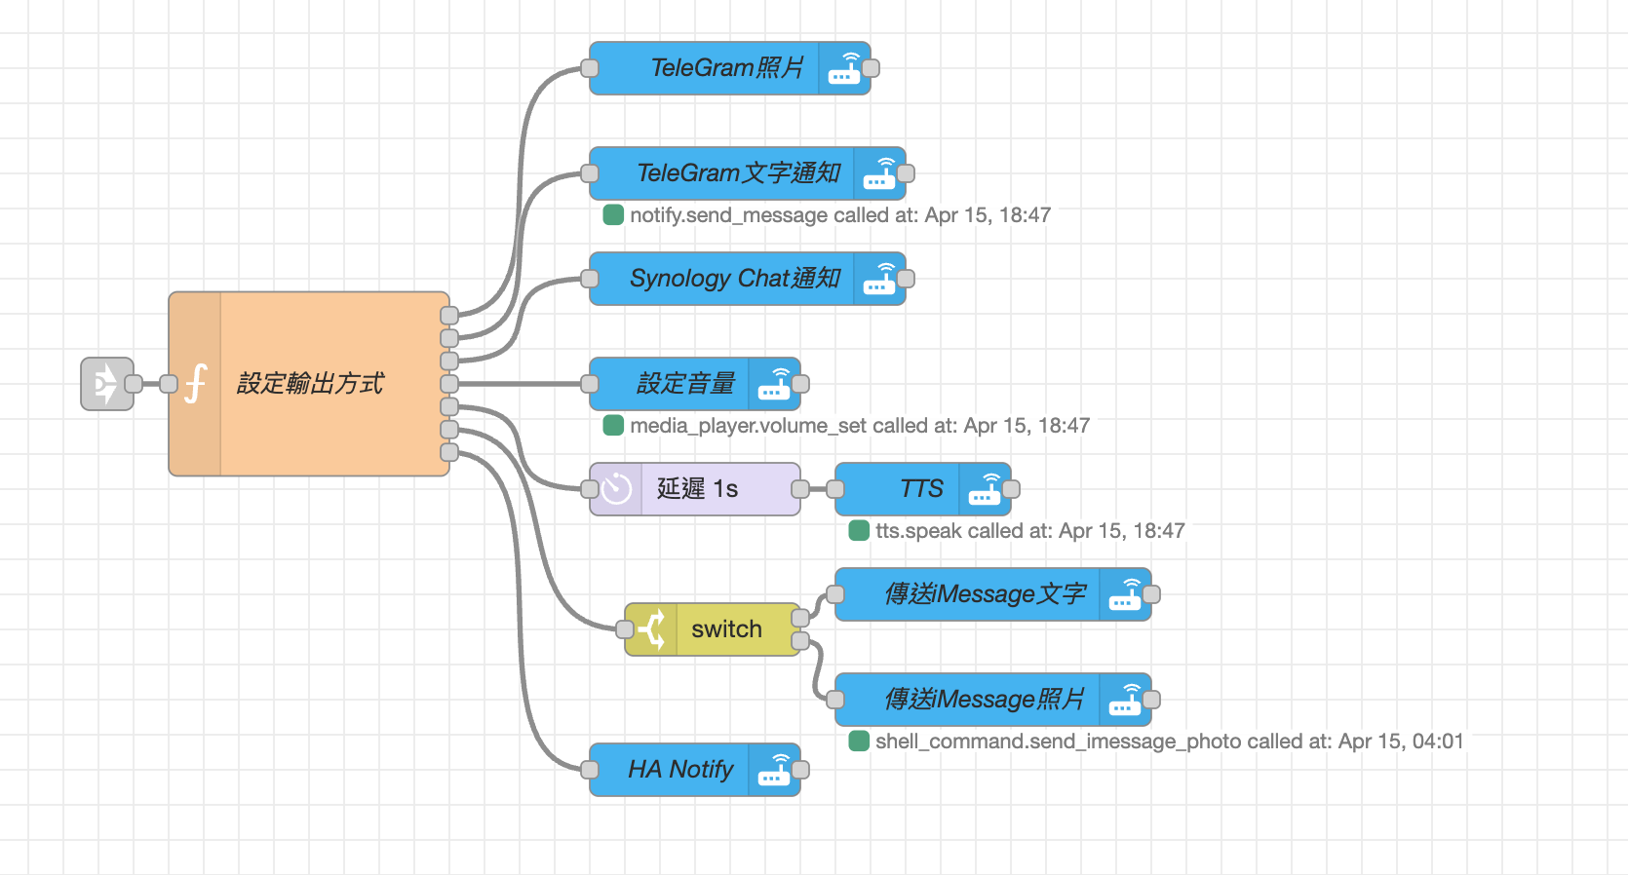Click the router icon on 設定音量 node
The height and width of the screenshot is (875, 1628).
[773, 384]
